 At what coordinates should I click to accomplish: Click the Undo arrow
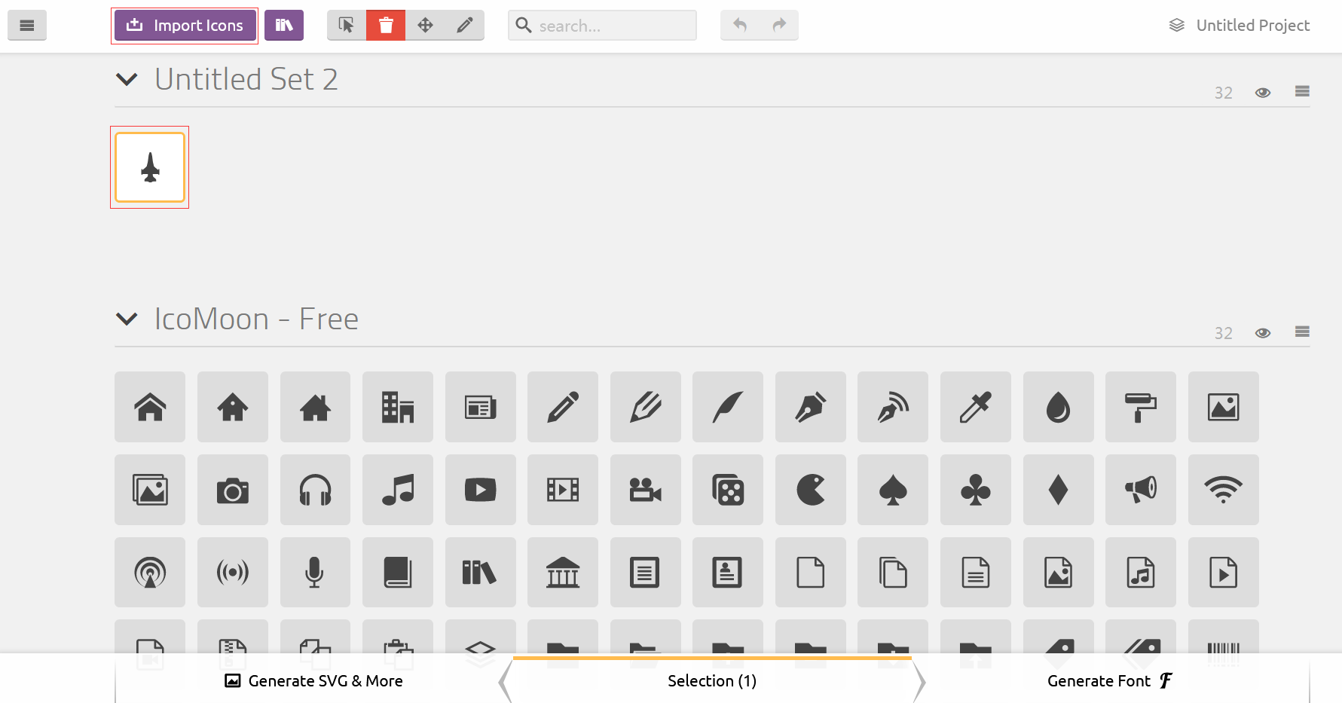coord(740,26)
